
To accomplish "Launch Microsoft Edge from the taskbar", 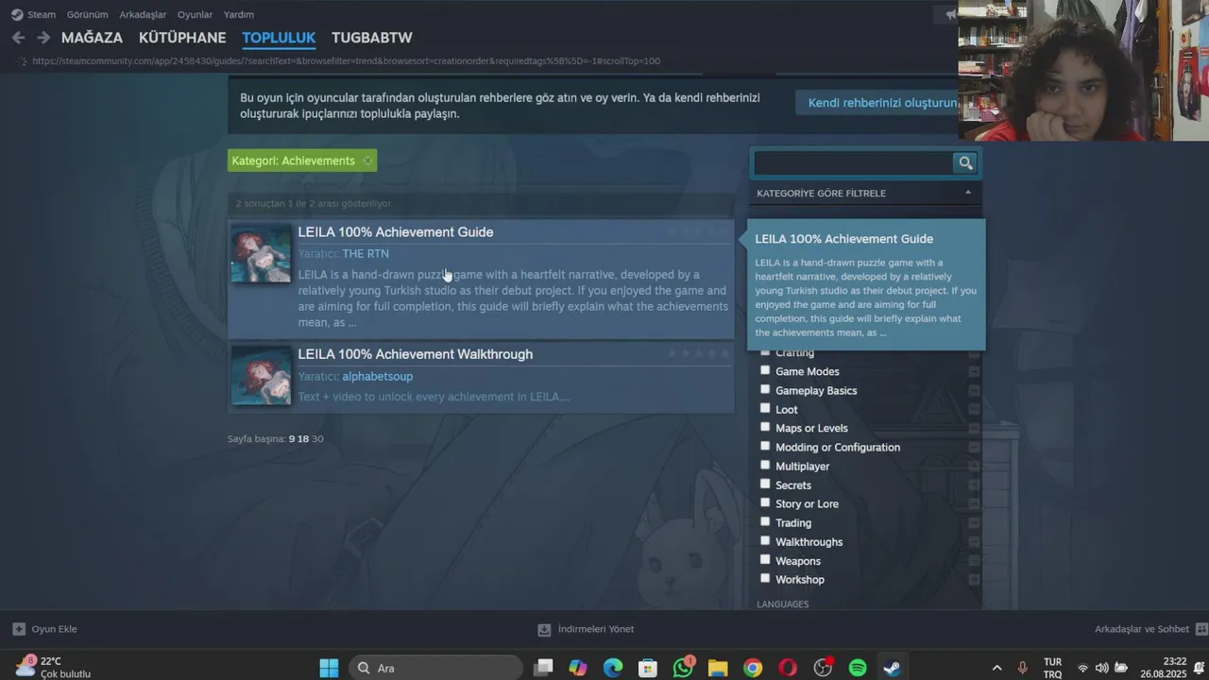I will click(x=613, y=668).
